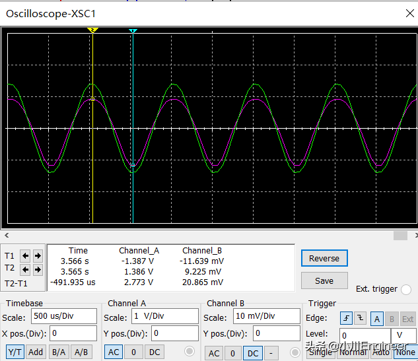Close the Oscilloscope-XSC1 window

(409, 13)
